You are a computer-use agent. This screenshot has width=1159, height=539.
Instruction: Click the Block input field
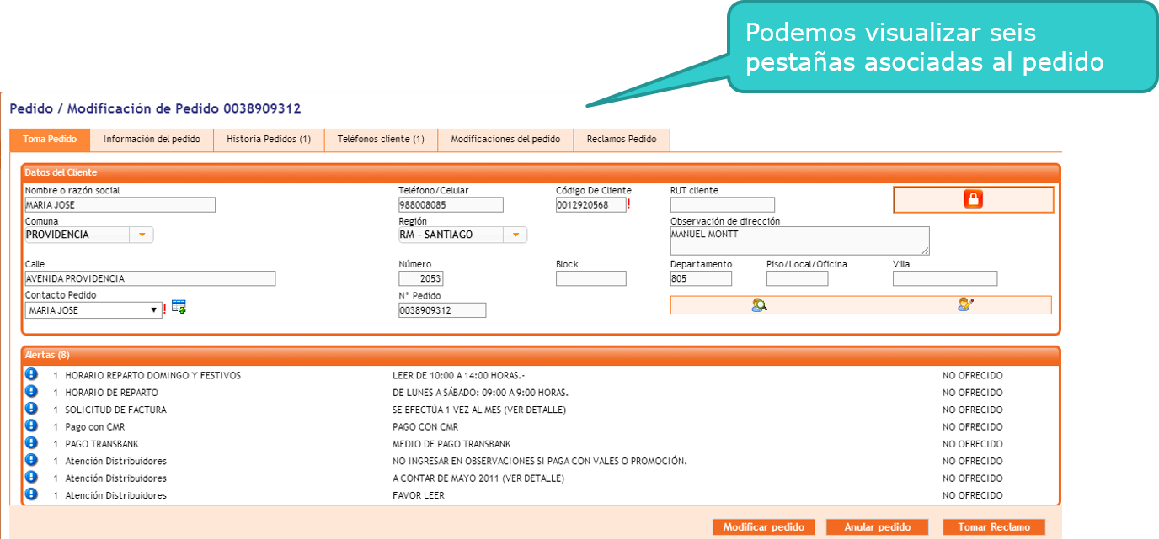[x=591, y=279]
